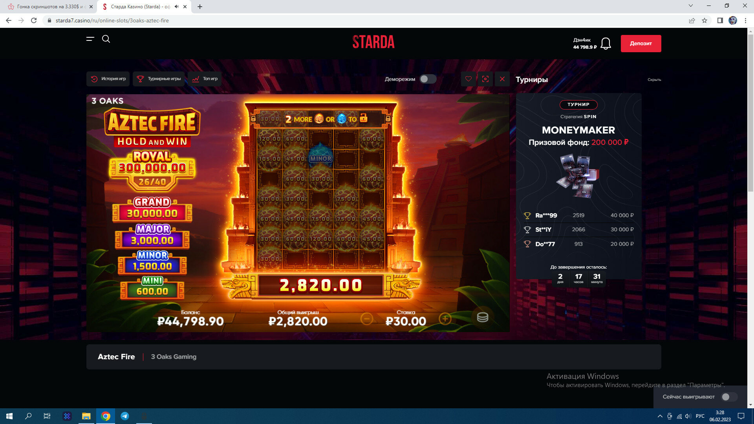This screenshot has width=754, height=424.
Task: Increase the bet with plus button
Action: [x=445, y=319]
